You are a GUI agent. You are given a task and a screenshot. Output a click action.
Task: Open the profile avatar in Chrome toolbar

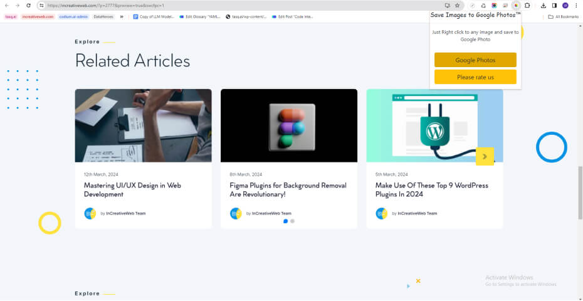(x=565, y=5)
